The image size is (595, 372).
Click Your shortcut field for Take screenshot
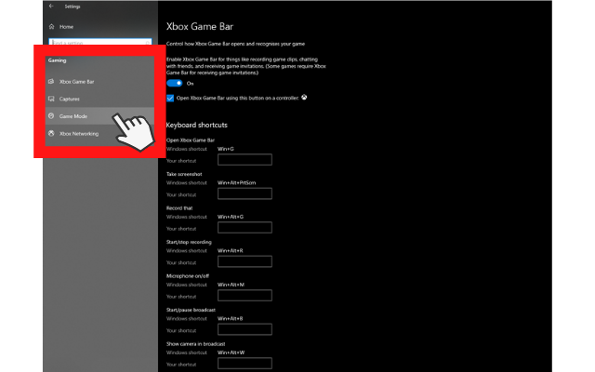point(245,193)
